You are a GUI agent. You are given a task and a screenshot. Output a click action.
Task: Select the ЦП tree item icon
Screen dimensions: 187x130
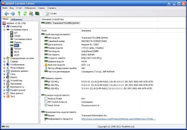(12, 33)
